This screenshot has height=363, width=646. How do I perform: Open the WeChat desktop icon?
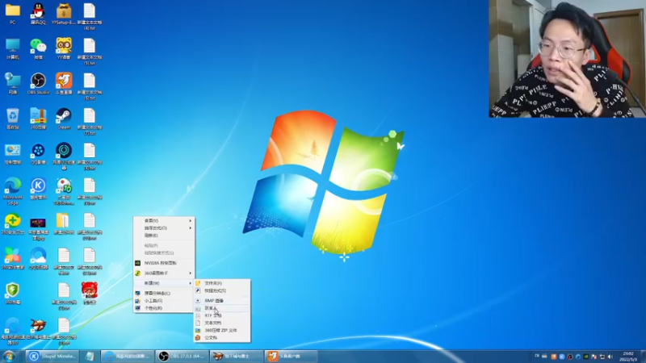[x=38, y=48]
